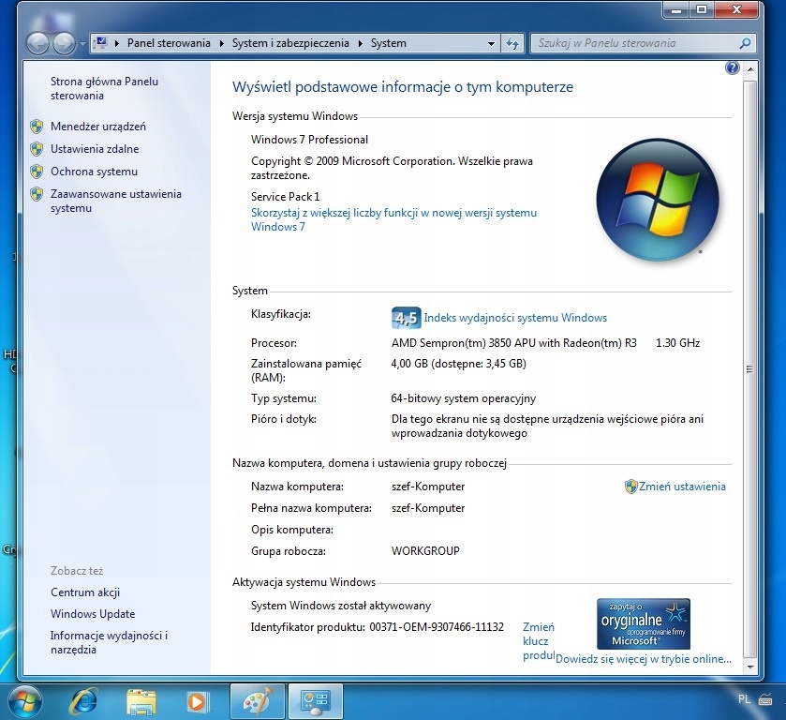Open Informacje wydajności i narzędzia link
The height and width of the screenshot is (720, 786).
click(109, 643)
